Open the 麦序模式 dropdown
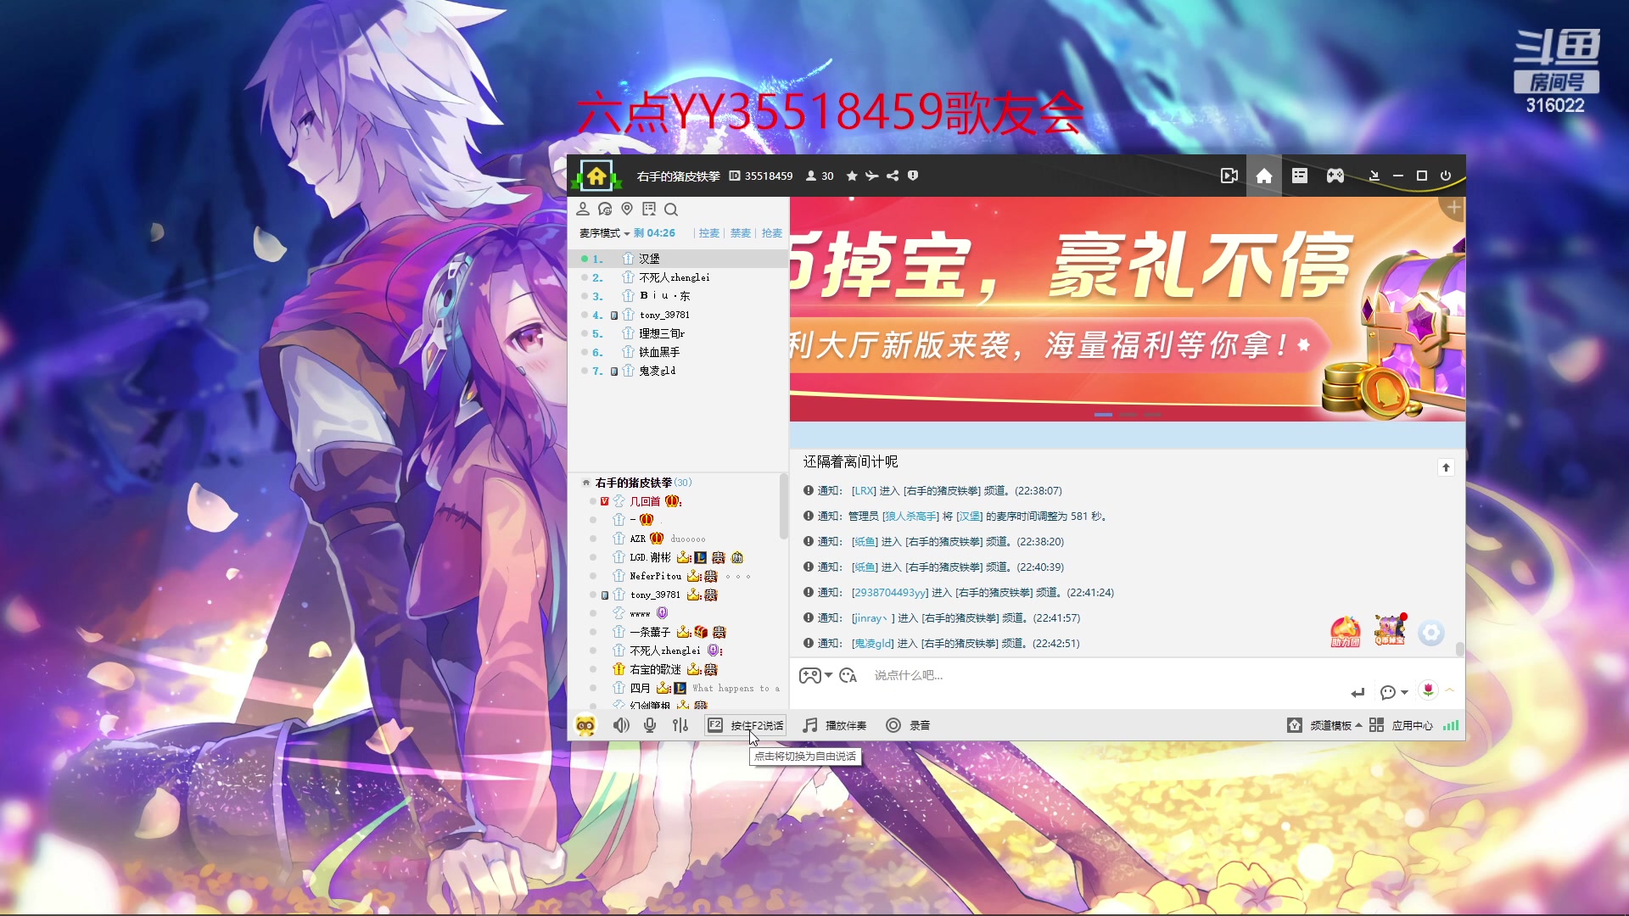The height and width of the screenshot is (916, 1629). pyautogui.click(x=604, y=233)
